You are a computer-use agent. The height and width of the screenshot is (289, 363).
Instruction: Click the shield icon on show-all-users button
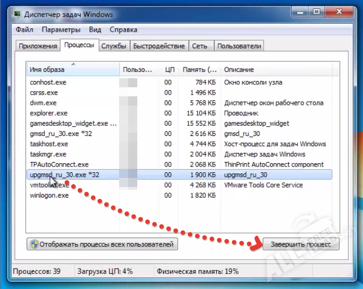[x=35, y=244]
